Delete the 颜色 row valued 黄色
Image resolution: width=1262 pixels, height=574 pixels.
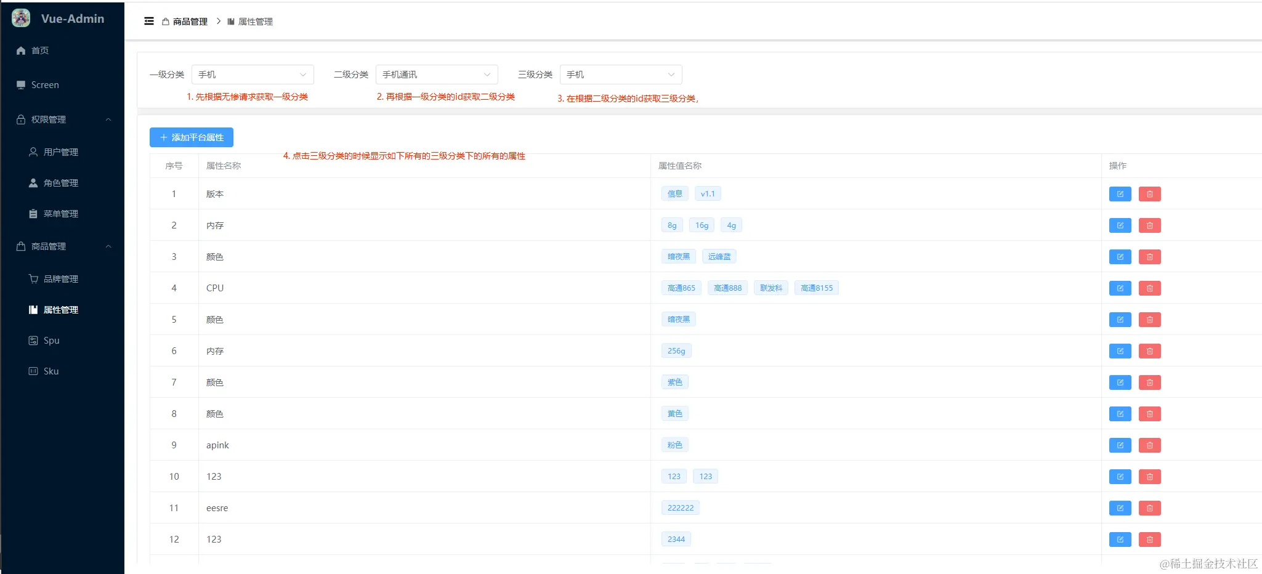pos(1149,414)
